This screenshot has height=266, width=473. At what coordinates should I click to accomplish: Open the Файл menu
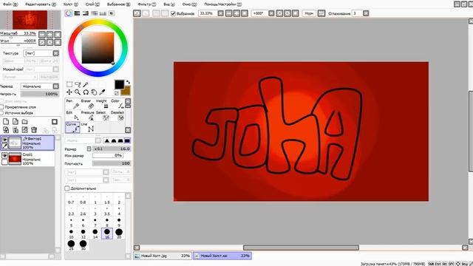click(x=10, y=4)
